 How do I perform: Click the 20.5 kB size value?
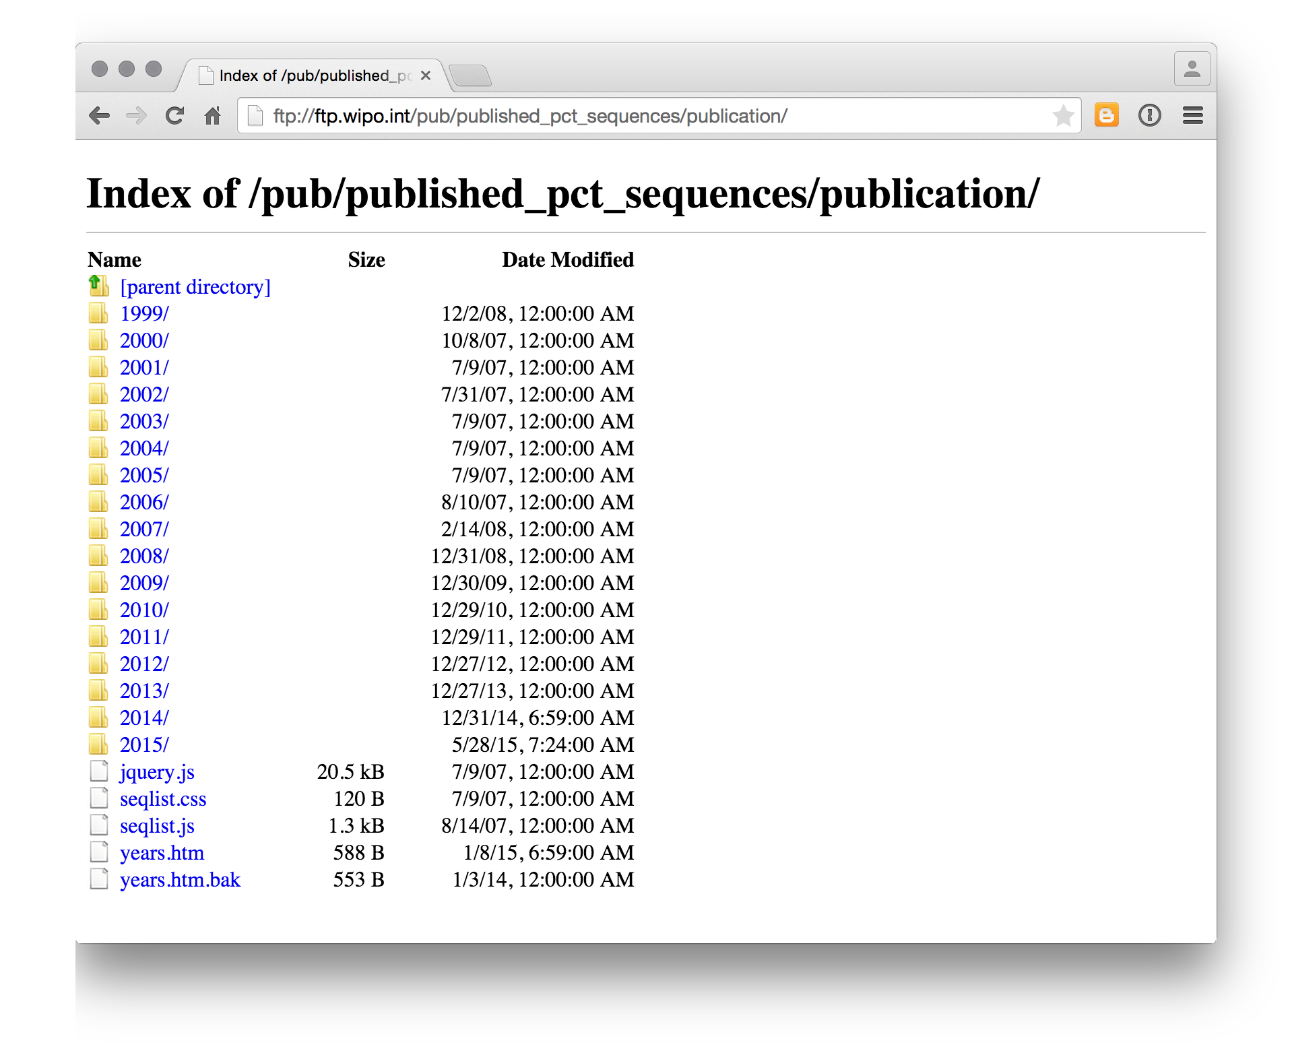(x=350, y=772)
